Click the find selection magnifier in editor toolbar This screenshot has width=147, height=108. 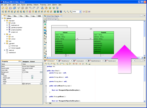point(49,64)
